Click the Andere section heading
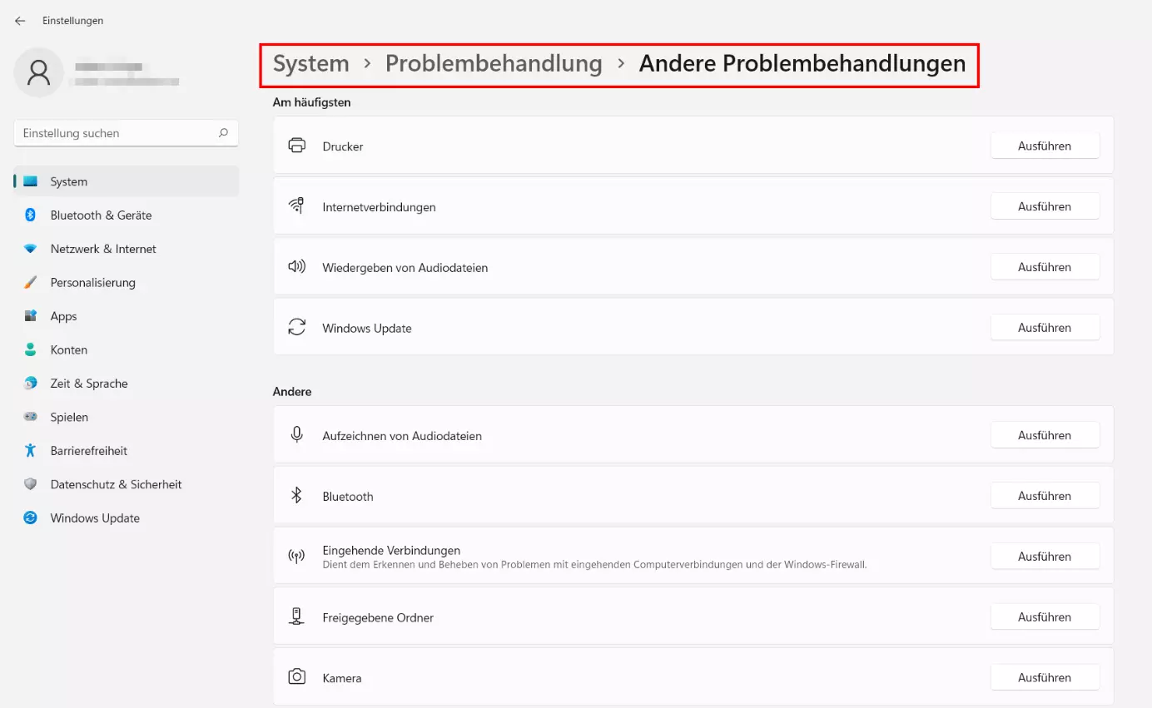1152x708 pixels. pyautogui.click(x=292, y=392)
